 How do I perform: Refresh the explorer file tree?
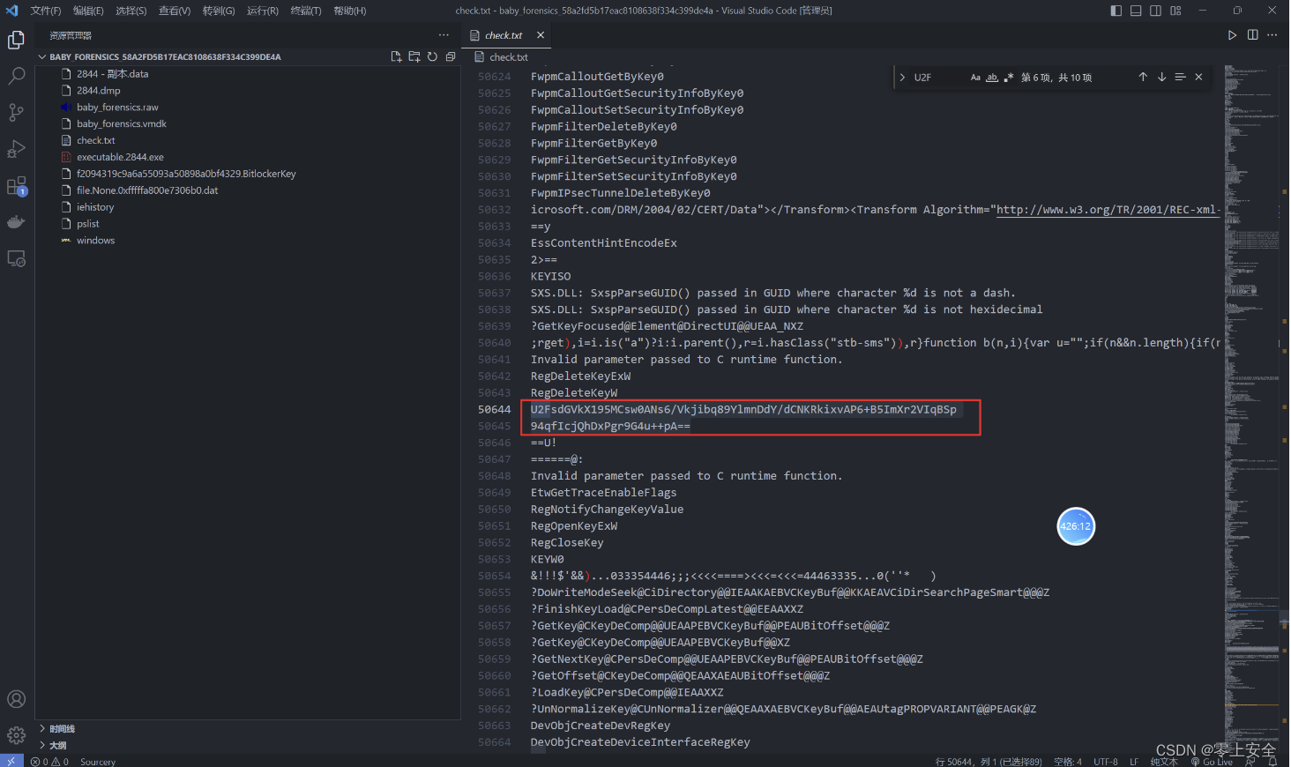[432, 56]
